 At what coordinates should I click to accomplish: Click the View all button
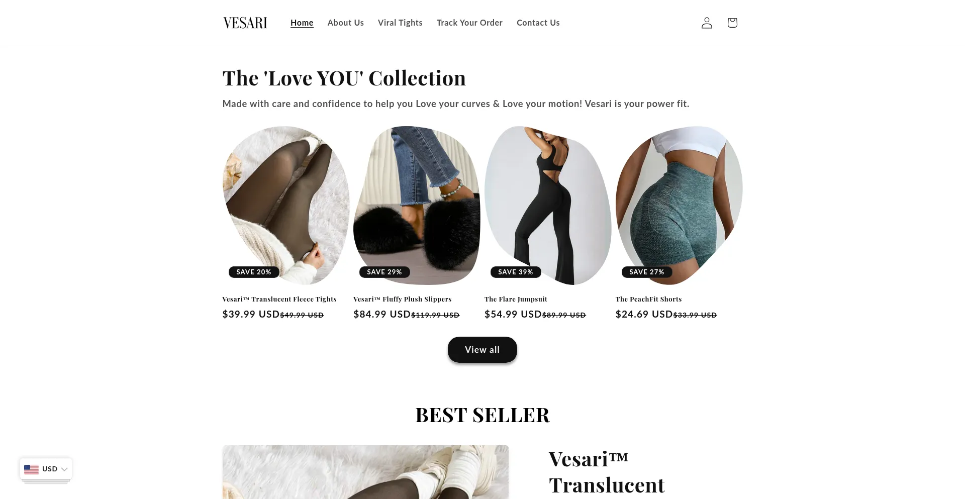[x=482, y=350]
